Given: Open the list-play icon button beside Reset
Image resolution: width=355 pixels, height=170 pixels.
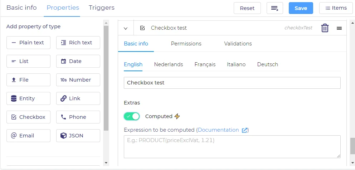Looking at the screenshot, I should (274, 8).
